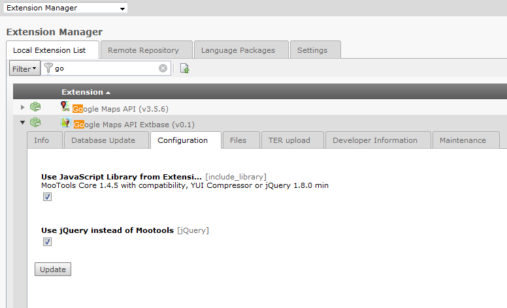Click the Google Maps API Extbase extension icon
The height and width of the screenshot is (308, 507).
tap(65, 123)
